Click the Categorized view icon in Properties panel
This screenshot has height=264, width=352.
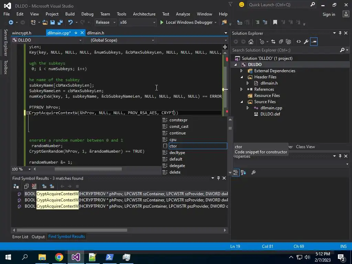[235, 173]
